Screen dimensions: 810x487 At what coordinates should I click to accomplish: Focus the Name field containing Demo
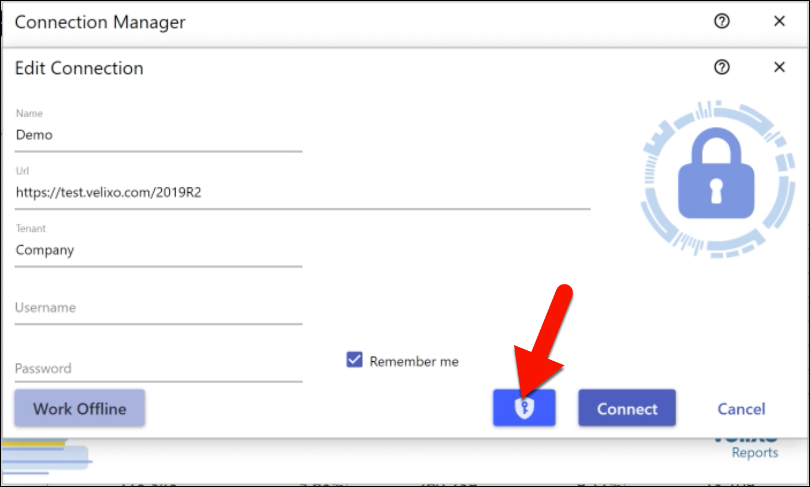tap(158, 135)
